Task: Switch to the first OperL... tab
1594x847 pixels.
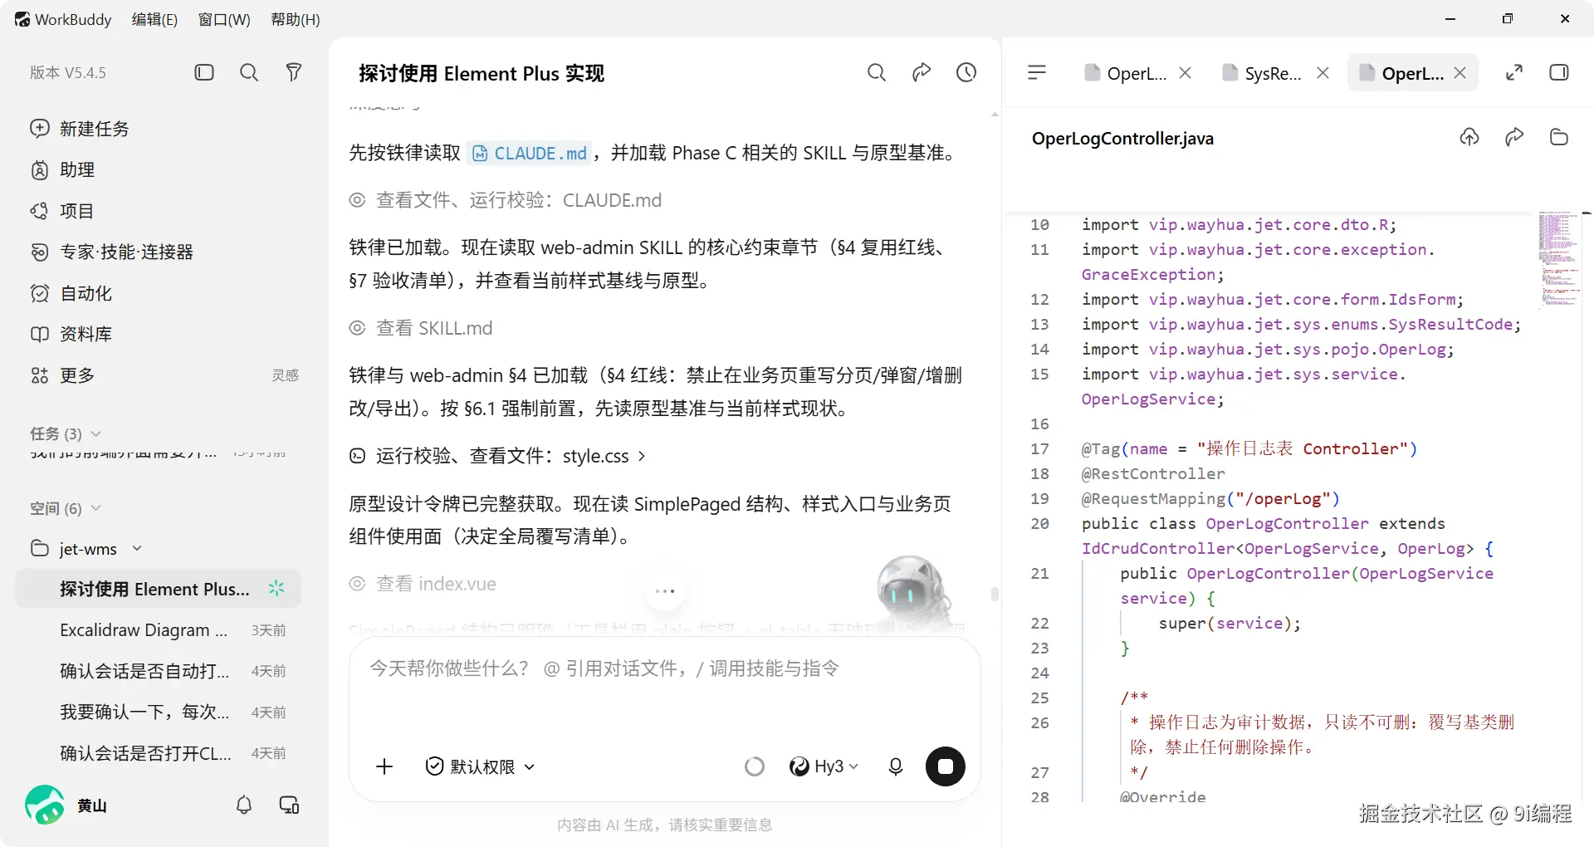Action: (1126, 73)
